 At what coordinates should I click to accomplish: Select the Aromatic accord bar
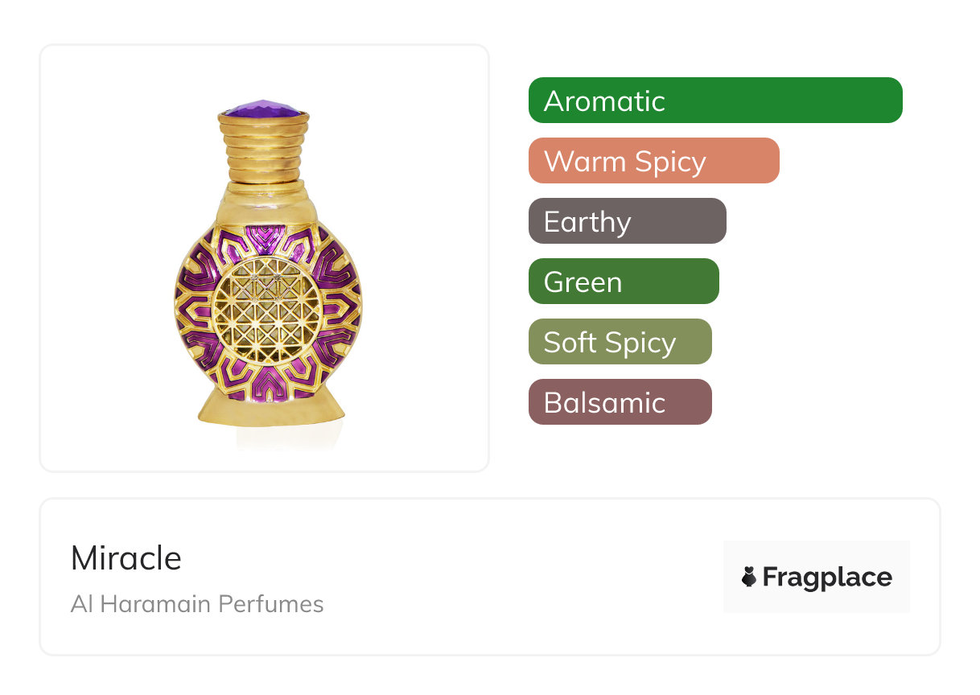(x=714, y=101)
